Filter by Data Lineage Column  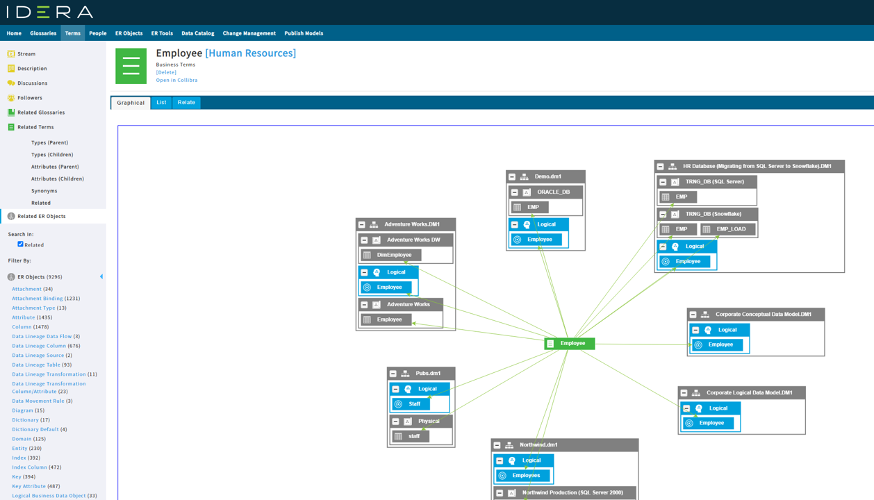[39, 346]
